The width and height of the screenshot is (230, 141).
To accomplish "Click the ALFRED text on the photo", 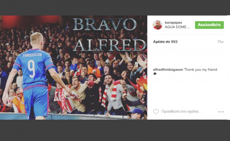I will point(110,45).
